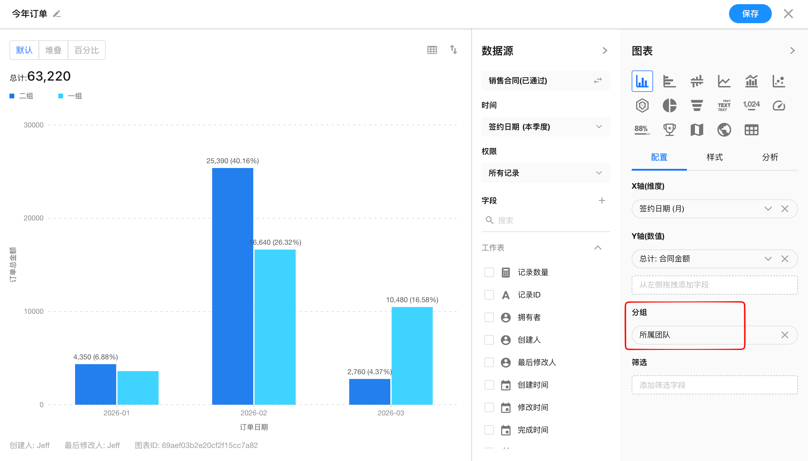Open the 所有记录 permission dropdown

point(546,173)
